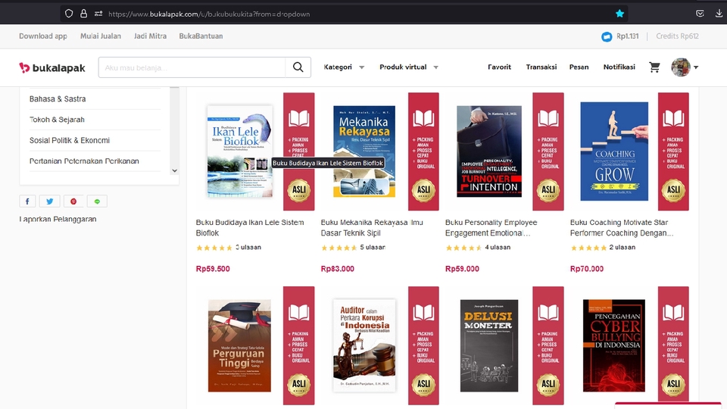This screenshot has width=727, height=409.
Task: Click the category list scroll-down arrow
Action: click(174, 170)
